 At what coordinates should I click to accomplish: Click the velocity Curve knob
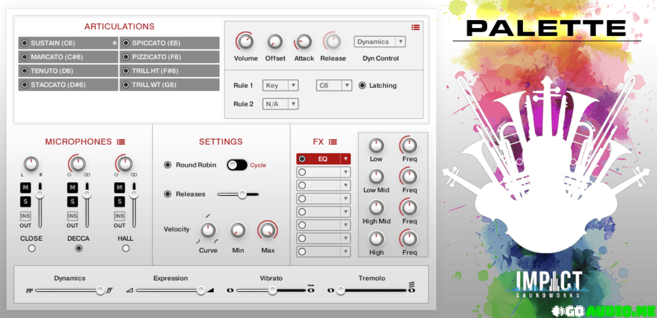coord(208,231)
